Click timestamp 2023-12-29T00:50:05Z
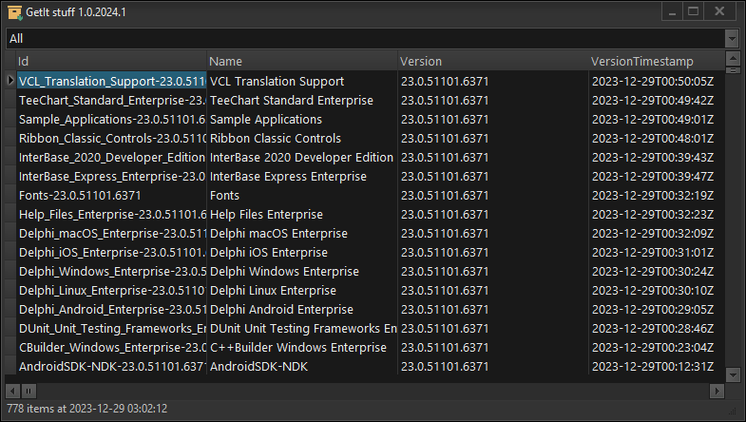The width and height of the screenshot is (746, 422). (653, 82)
